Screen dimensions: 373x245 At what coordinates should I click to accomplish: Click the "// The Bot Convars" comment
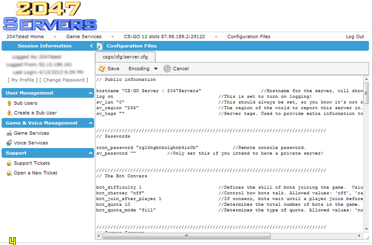(x=122, y=176)
